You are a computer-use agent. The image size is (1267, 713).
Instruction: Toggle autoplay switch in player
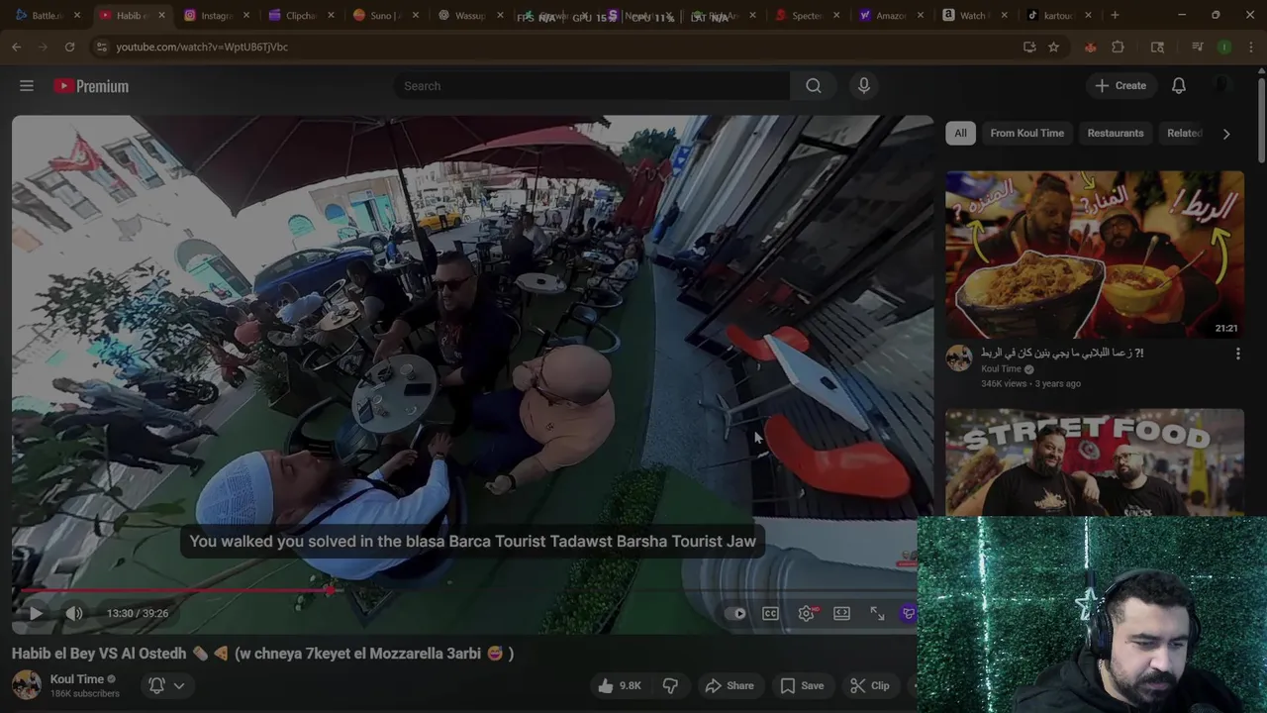(x=735, y=613)
